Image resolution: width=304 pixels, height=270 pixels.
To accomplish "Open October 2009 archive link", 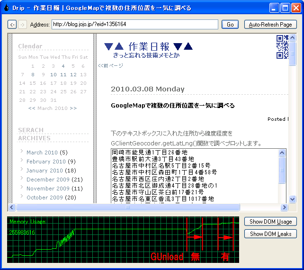I will pos(45,198).
